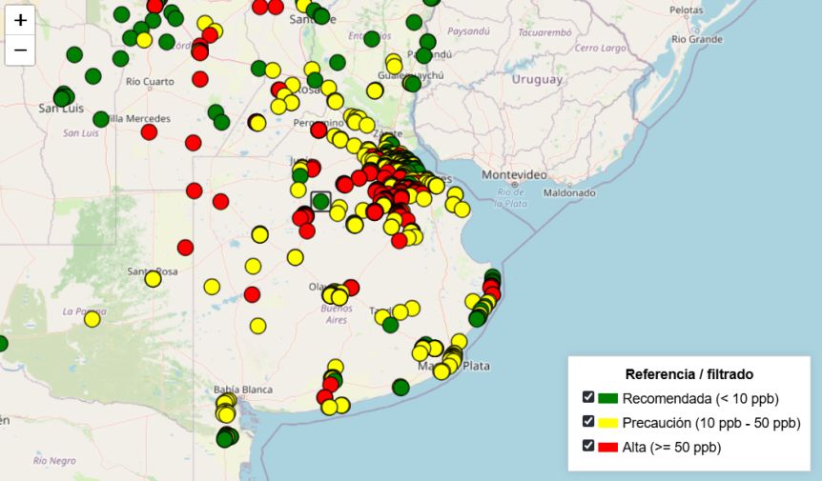The height and width of the screenshot is (481, 822).
Task: Click the red Alta legend swatch
Action: [608, 447]
